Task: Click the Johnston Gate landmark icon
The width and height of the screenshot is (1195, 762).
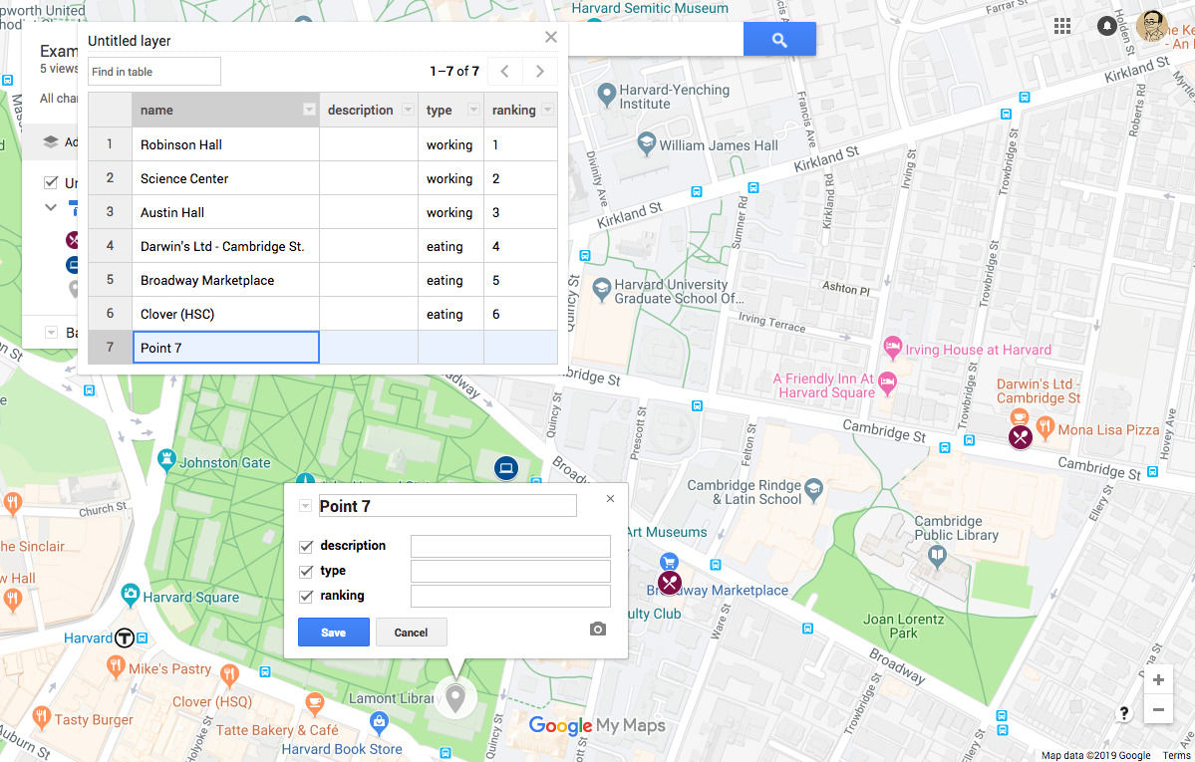Action: tap(166, 459)
